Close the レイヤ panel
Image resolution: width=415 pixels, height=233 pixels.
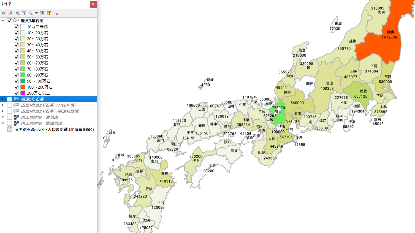click(93, 4)
